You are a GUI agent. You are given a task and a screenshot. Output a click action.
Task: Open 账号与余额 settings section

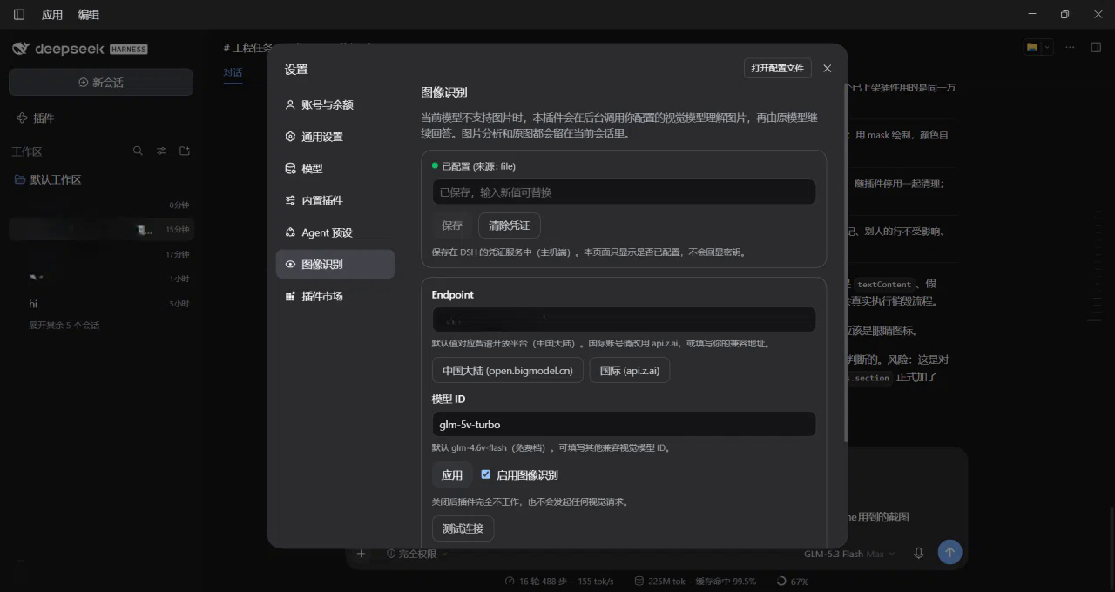coord(335,104)
